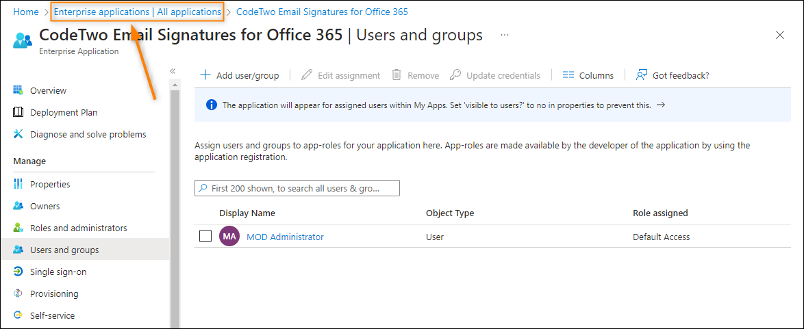The width and height of the screenshot is (804, 329).
Task: Click Update credentials toolbar button
Action: tap(495, 75)
